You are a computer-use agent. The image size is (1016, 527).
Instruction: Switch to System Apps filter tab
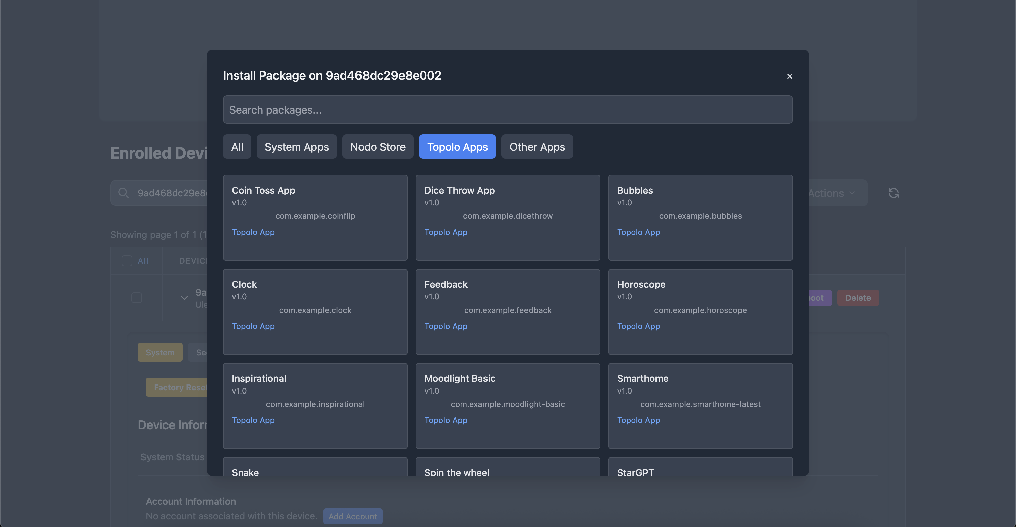297,147
